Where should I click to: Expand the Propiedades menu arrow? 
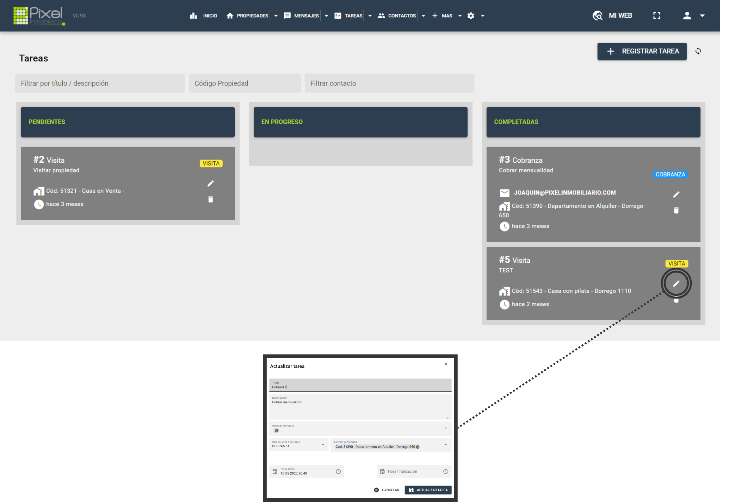click(x=275, y=16)
